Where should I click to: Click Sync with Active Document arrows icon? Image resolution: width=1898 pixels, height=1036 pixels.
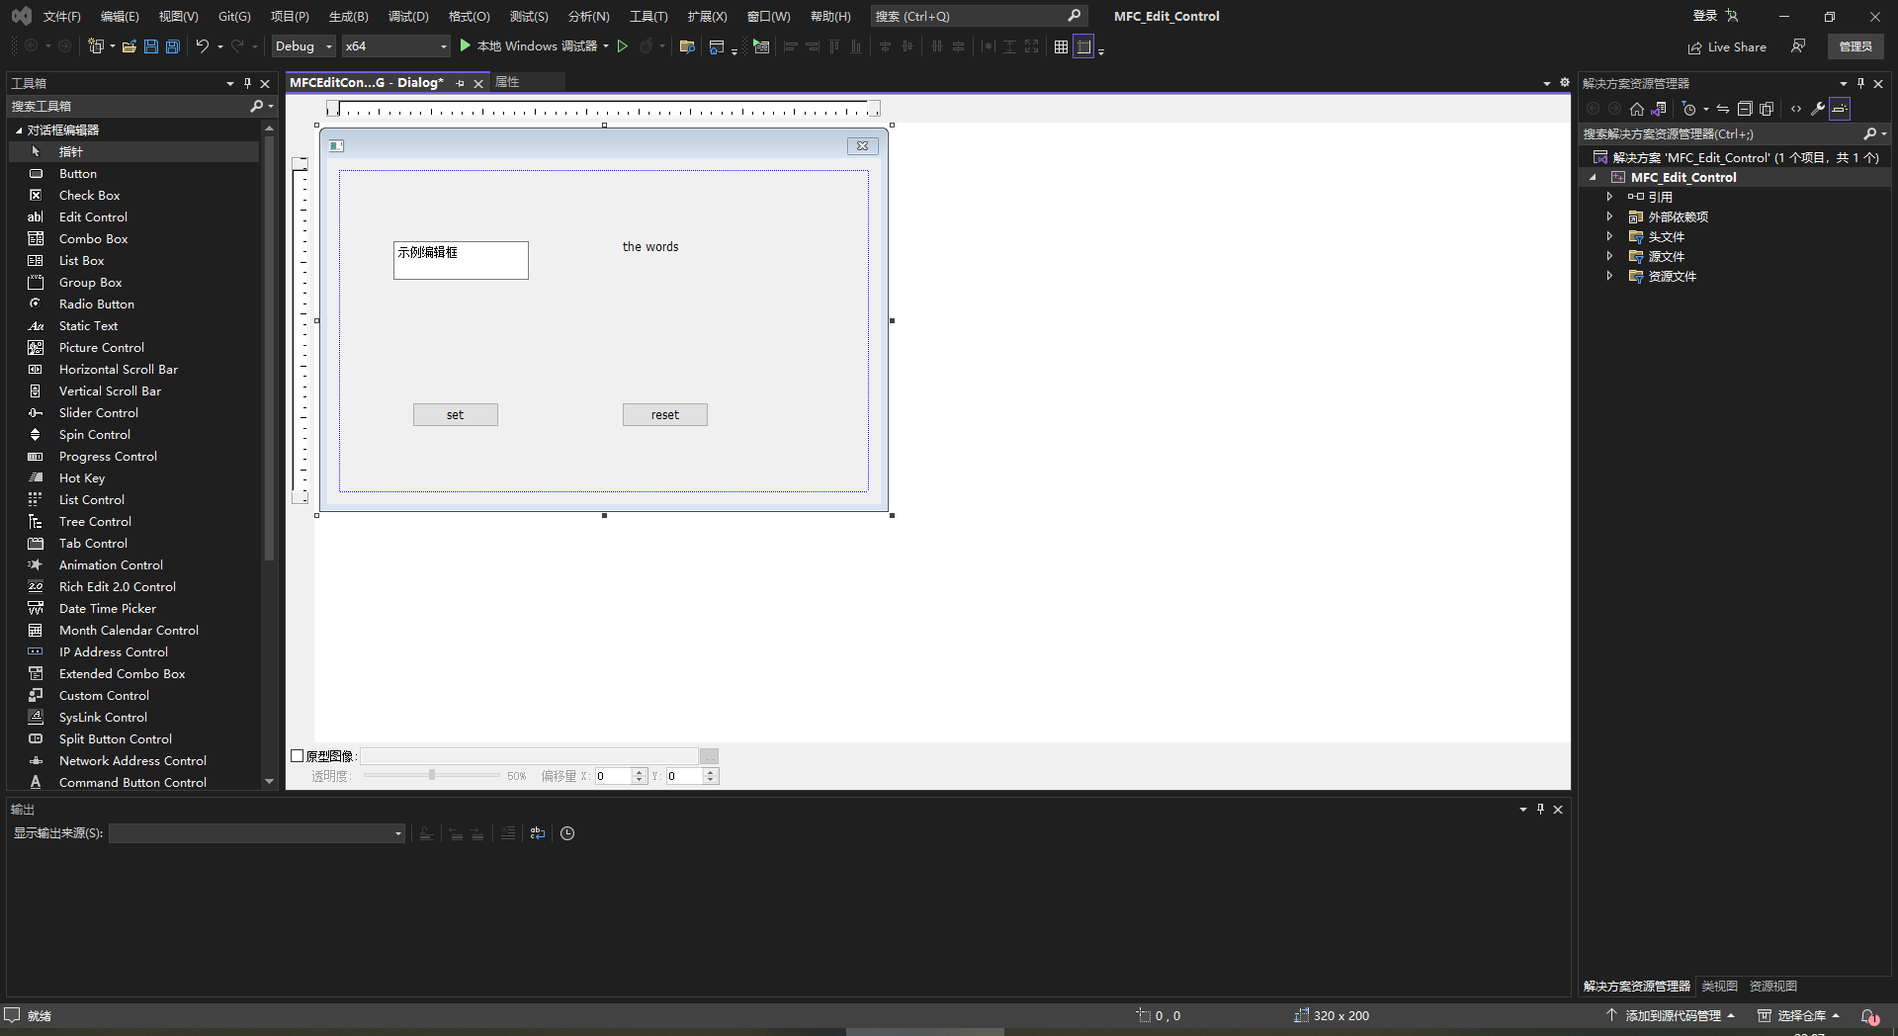pos(1723,109)
